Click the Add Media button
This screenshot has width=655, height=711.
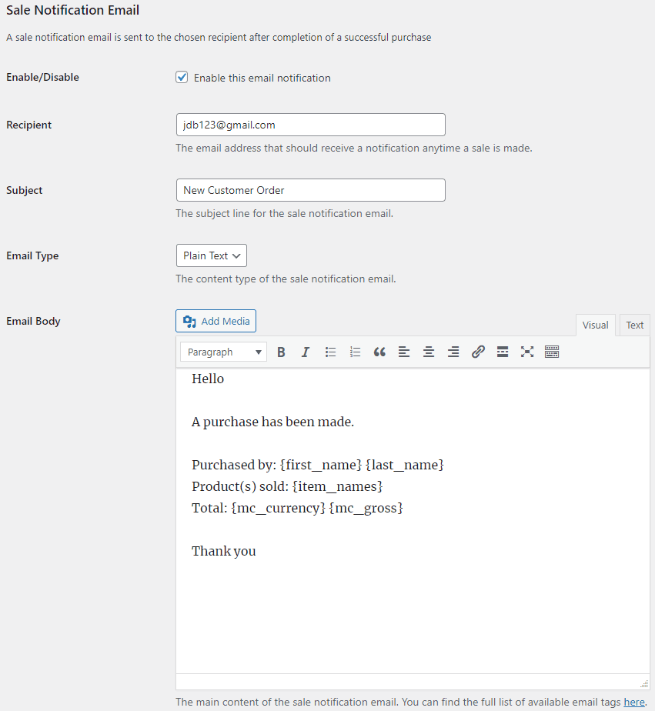(216, 321)
